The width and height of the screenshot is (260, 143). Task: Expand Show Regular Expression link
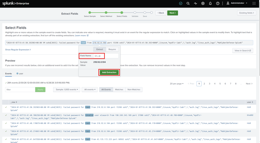tap(18, 50)
